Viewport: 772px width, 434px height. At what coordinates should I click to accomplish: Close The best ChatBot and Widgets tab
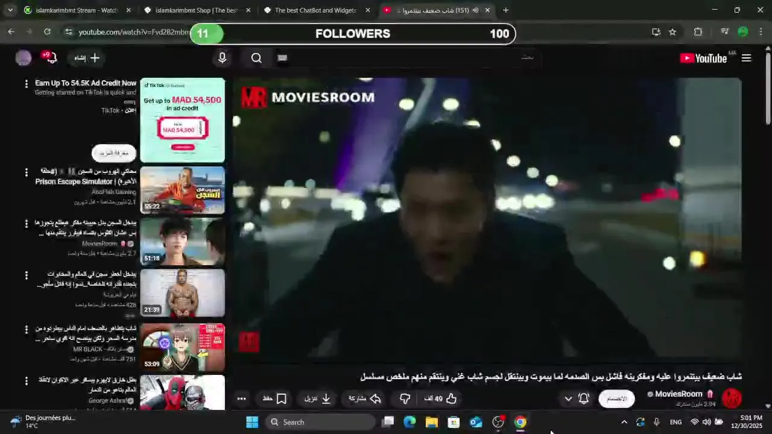tap(368, 10)
